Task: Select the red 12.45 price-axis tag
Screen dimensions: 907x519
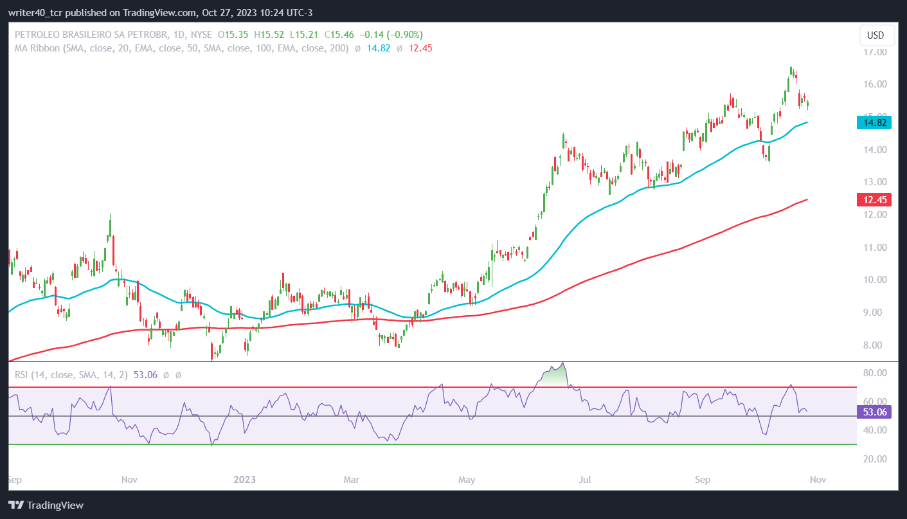Action: (874, 200)
